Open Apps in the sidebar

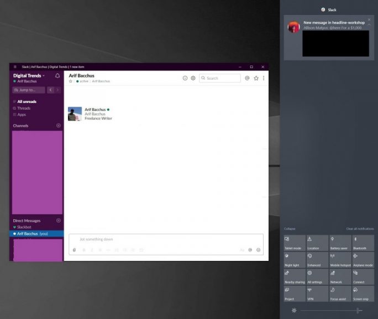(x=22, y=115)
